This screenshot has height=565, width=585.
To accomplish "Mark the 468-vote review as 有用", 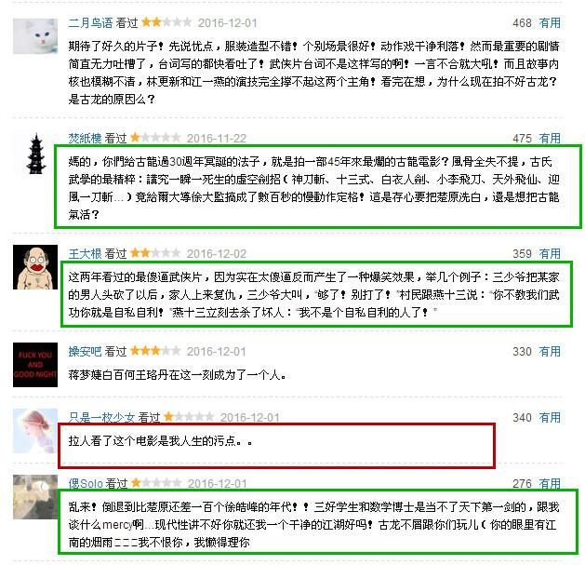I will point(550,23).
